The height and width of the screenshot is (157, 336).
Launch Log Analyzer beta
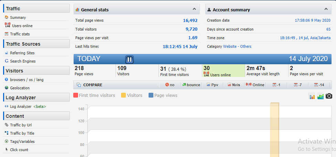28,106
